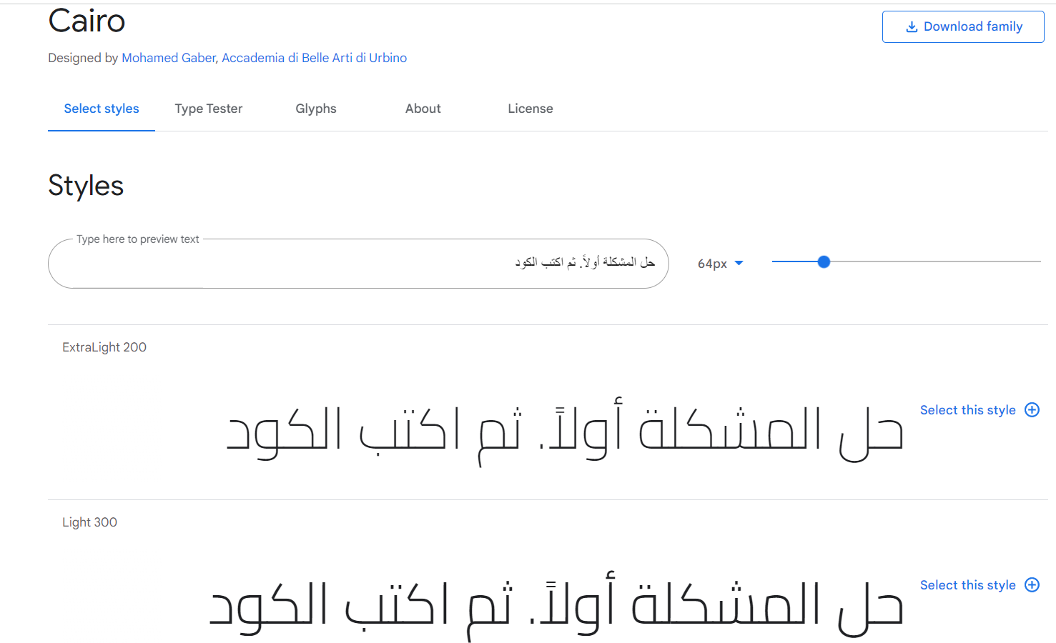The width and height of the screenshot is (1056, 643).
Task: Go to the About tab
Action: tap(423, 109)
